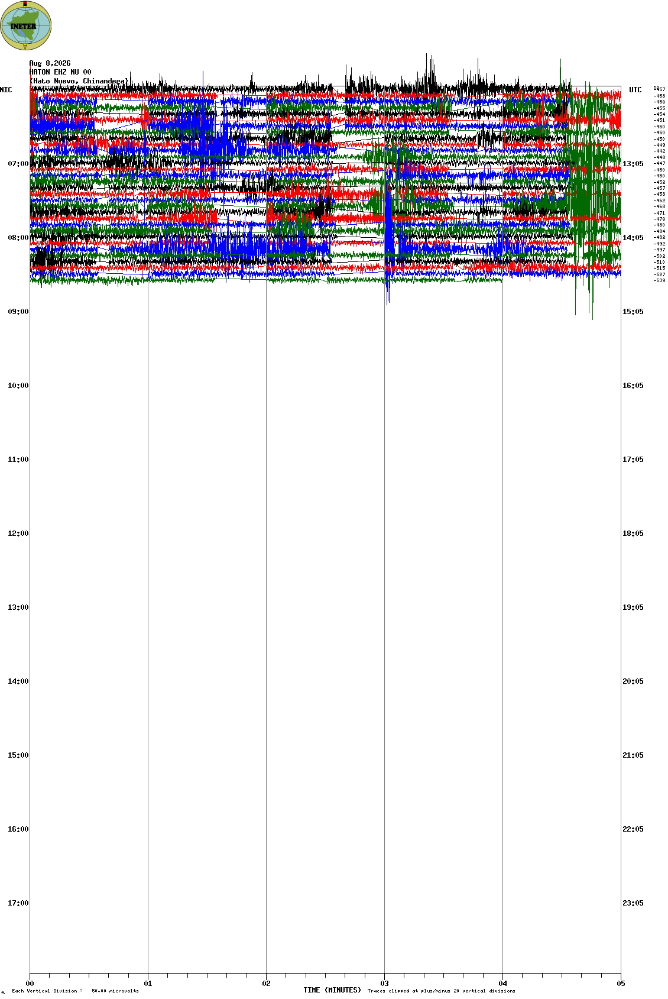The image size is (668, 999).
Task: Click the 02 minute axis label
Action: pos(266,984)
